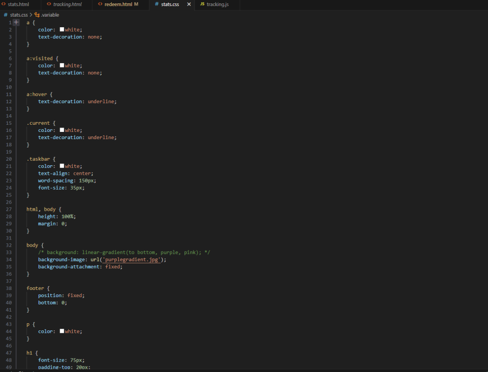The width and height of the screenshot is (488, 372).
Task: Click the CSS hash icon on stats.css tab
Action: (157, 4)
